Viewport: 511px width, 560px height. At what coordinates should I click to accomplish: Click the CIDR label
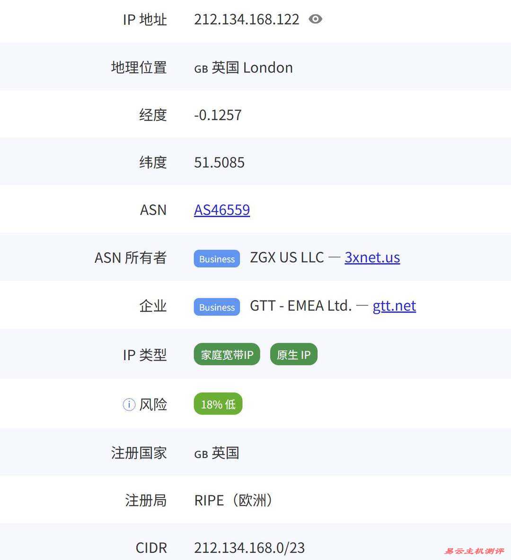(x=151, y=548)
